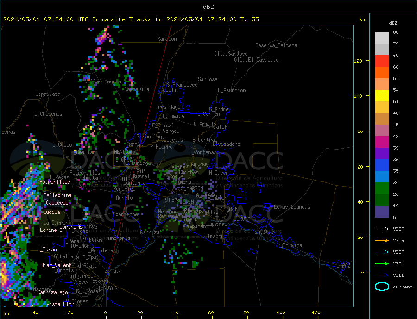This screenshot has width=417, height=319.
Task: Choose the 20-30 dBZ green swatch
Action: tap(382, 188)
